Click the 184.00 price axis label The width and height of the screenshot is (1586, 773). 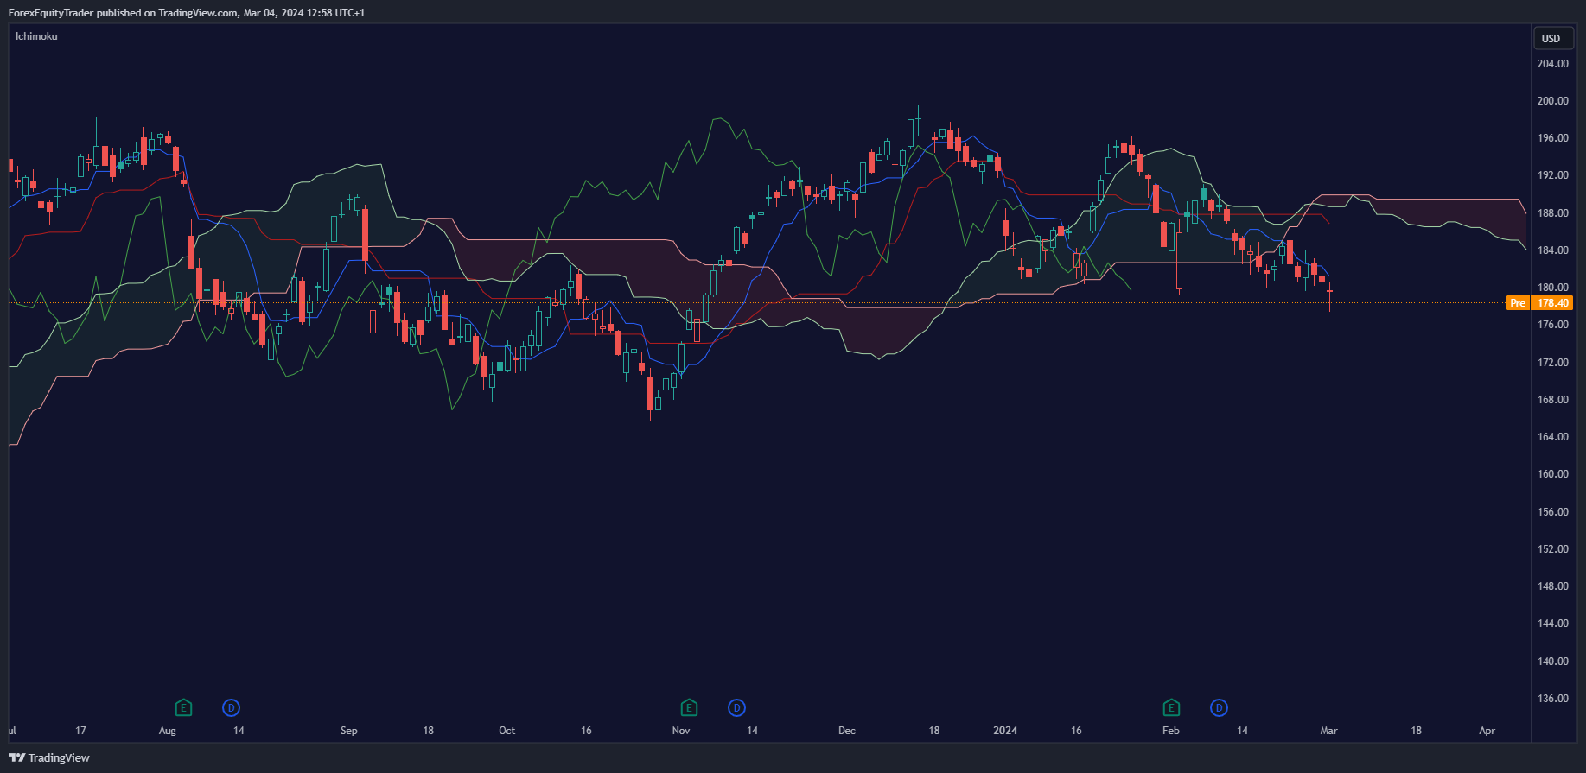1552,250
